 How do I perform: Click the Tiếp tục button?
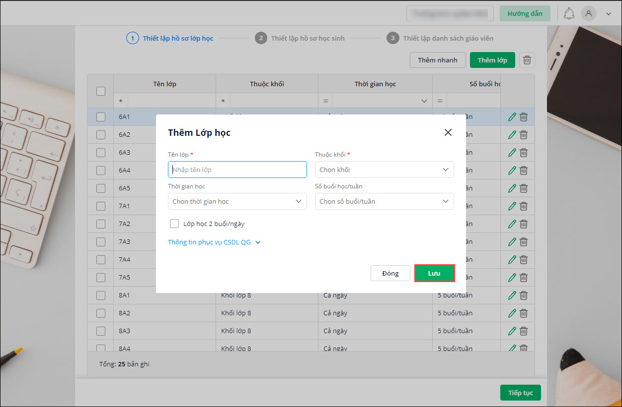[x=521, y=393]
